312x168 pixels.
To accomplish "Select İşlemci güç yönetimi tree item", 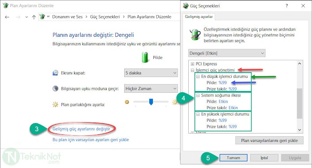I will click(x=215, y=70).
